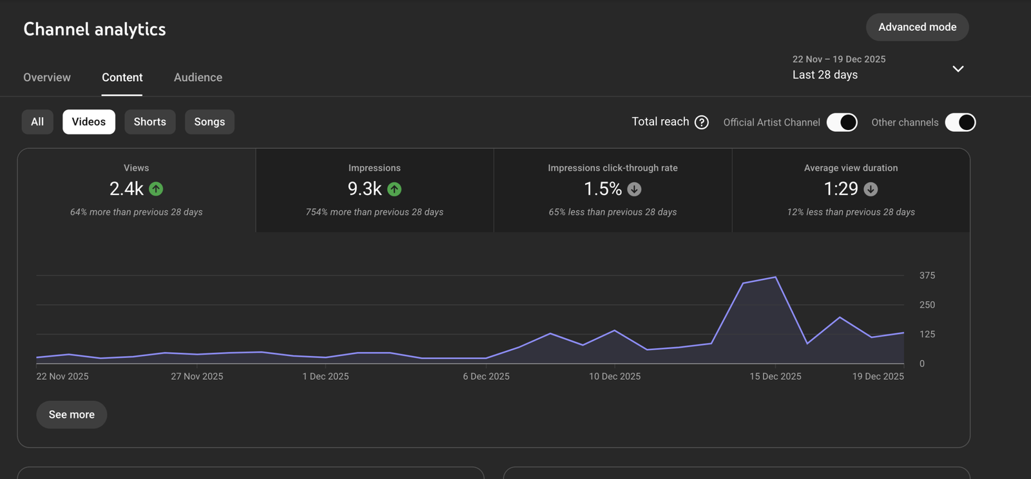Open the Audience tab
The width and height of the screenshot is (1031, 479).
pos(198,77)
